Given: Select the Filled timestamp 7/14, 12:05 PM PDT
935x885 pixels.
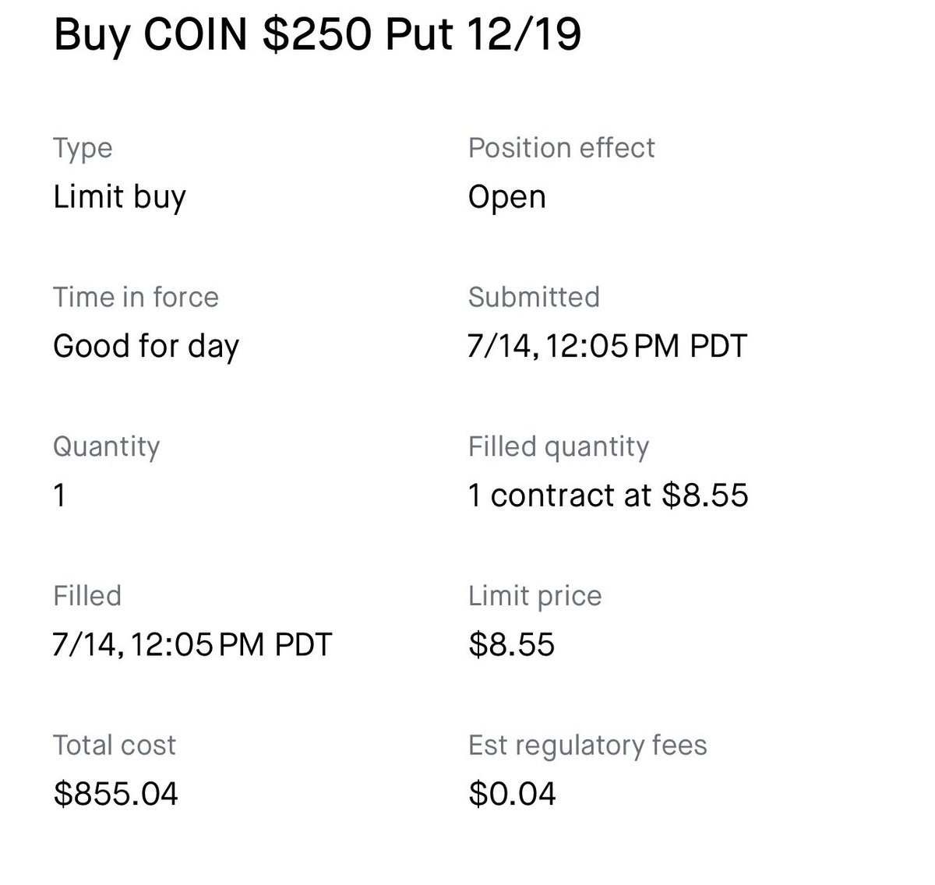Looking at the screenshot, I should point(192,645).
